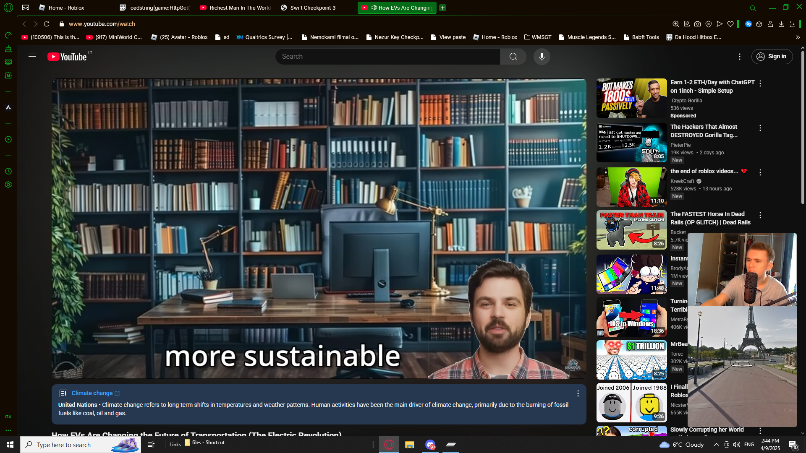This screenshot has width=806, height=453.
Task: Open the sidebar history clock icon
Action: pos(8,171)
